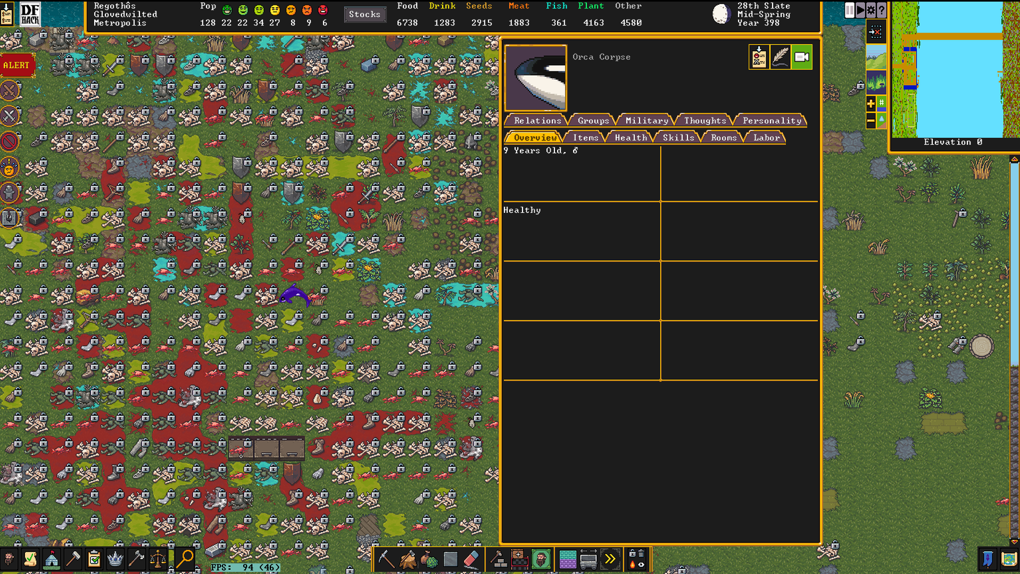Open justice menu with scales icon

158,559
